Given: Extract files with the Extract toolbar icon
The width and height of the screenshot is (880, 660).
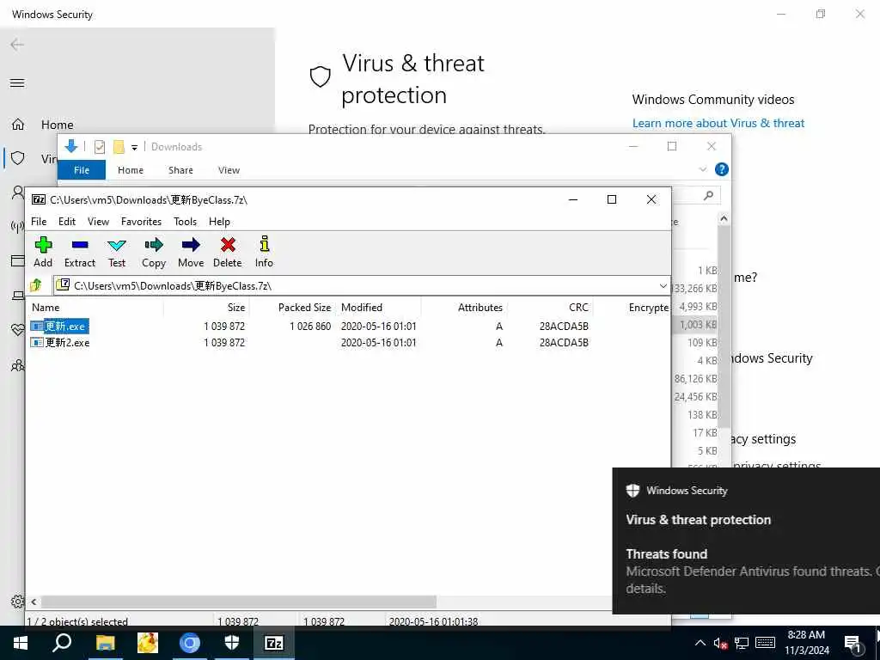Looking at the screenshot, I should [x=80, y=252].
